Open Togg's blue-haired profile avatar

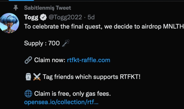click(x=9, y=23)
